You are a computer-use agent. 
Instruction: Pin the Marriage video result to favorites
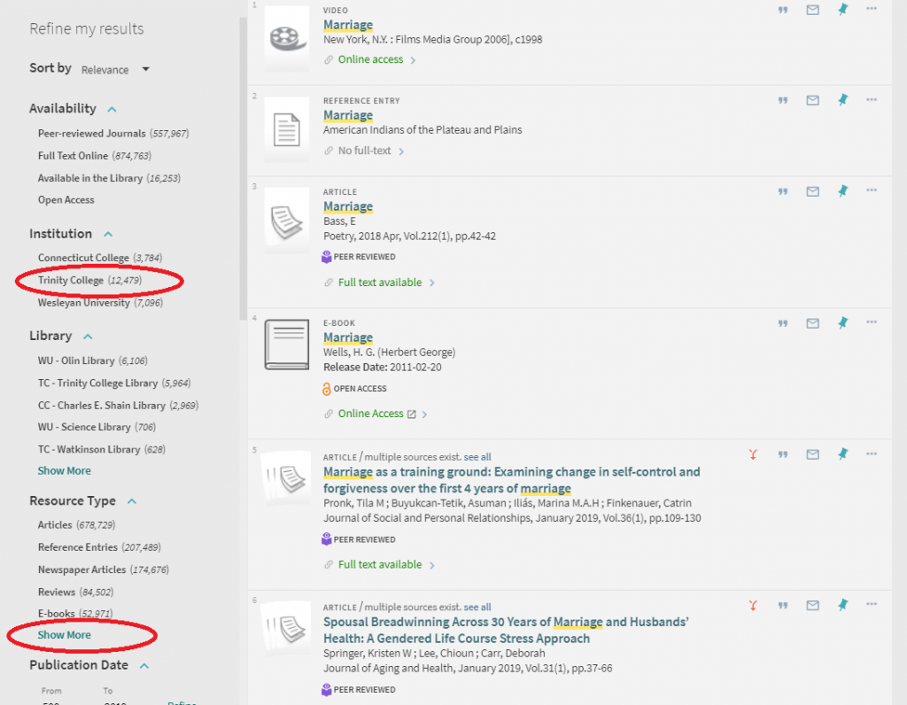843,9
